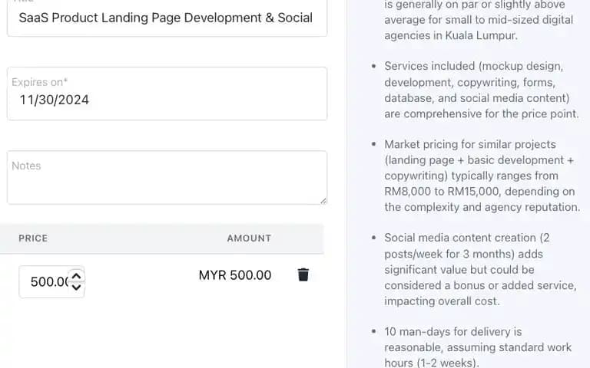Click the bullet beside Social media content creation
The height and width of the screenshot is (368, 590).
(x=373, y=238)
